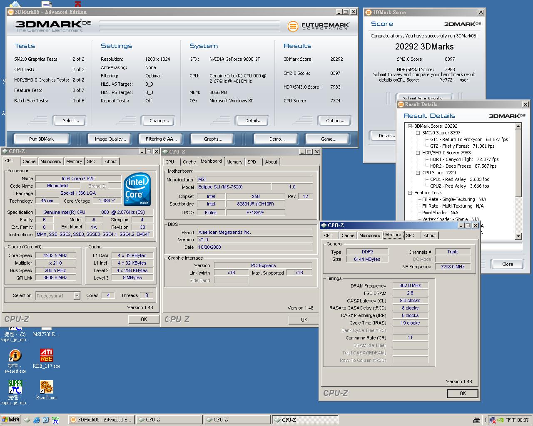This screenshot has height=426, width=533.
Task: Select GT2 - Firefly Forest row
Action: 462,146
